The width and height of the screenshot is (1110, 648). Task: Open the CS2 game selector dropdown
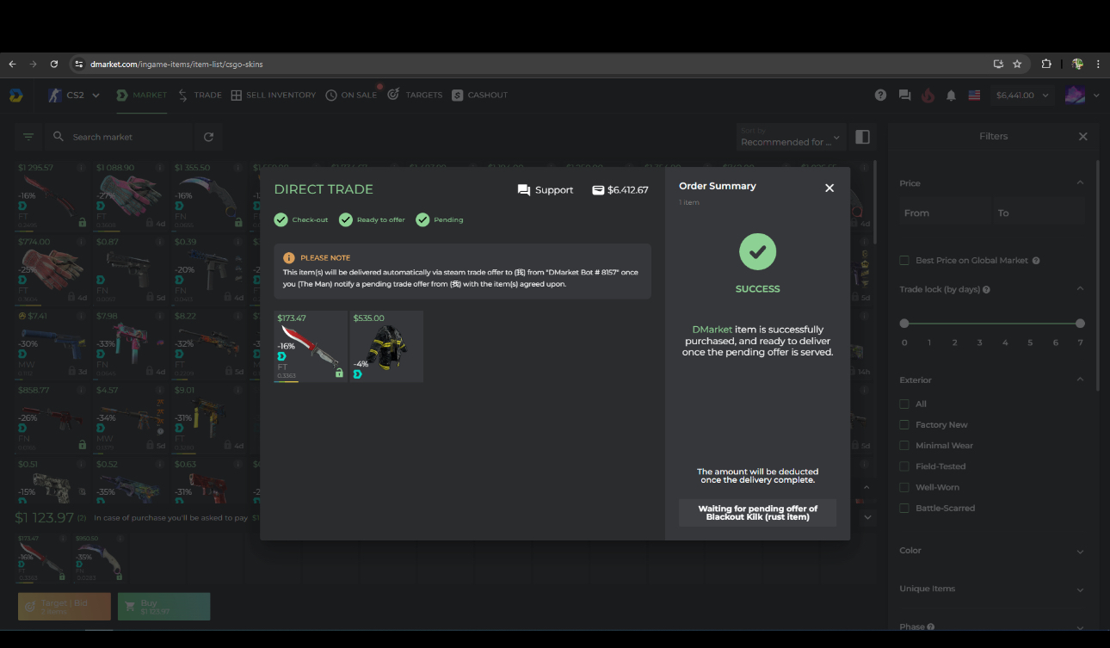click(74, 95)
